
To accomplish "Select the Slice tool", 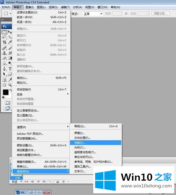I will [x=10, y=42].
